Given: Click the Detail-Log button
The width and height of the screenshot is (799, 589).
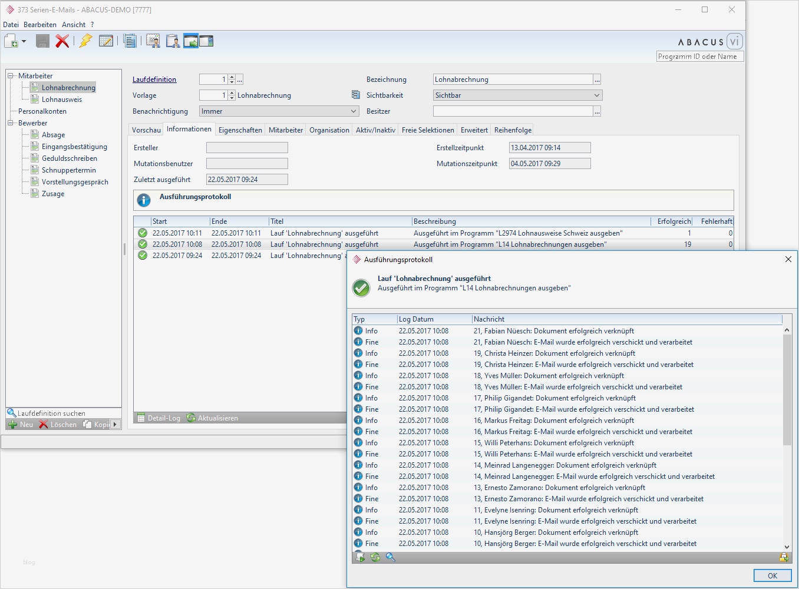Looking at the screenshot, I should [158, 418].
